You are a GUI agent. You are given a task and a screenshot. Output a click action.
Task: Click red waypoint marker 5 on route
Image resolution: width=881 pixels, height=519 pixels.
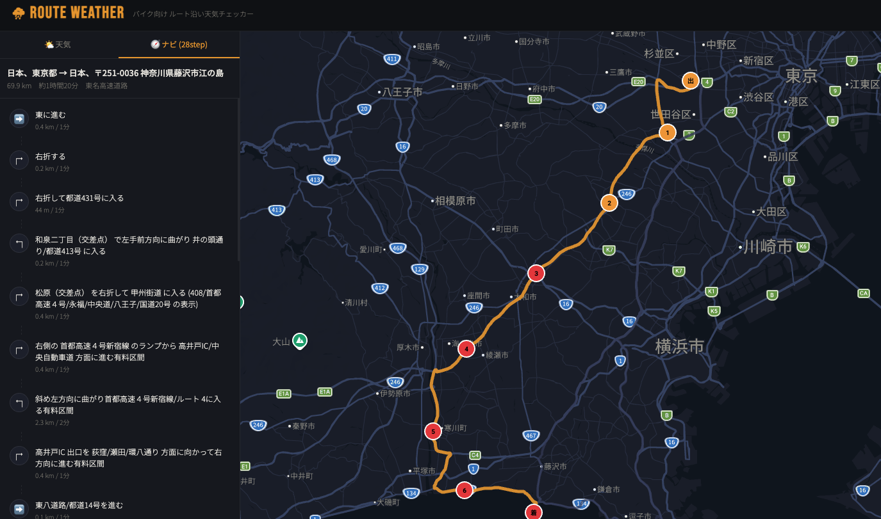[433, 431]
